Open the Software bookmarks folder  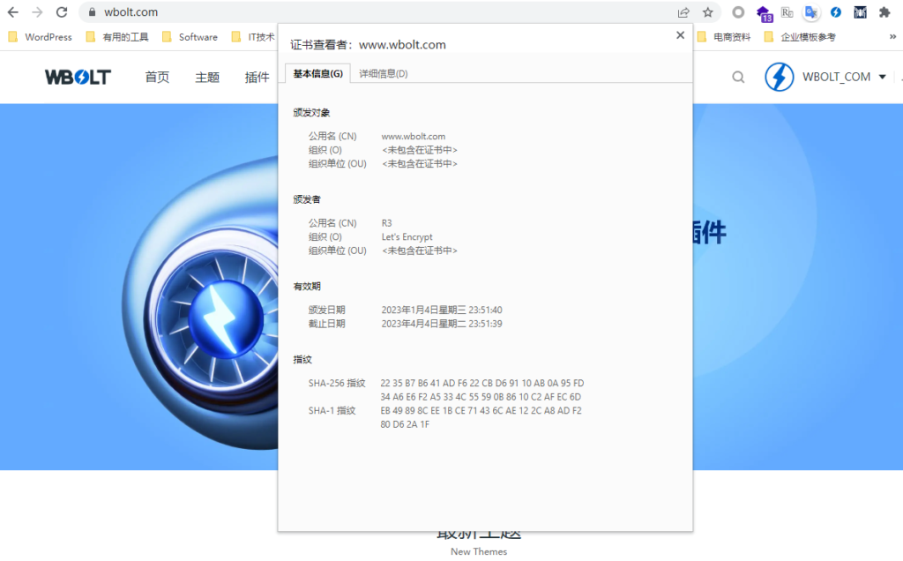190,37
